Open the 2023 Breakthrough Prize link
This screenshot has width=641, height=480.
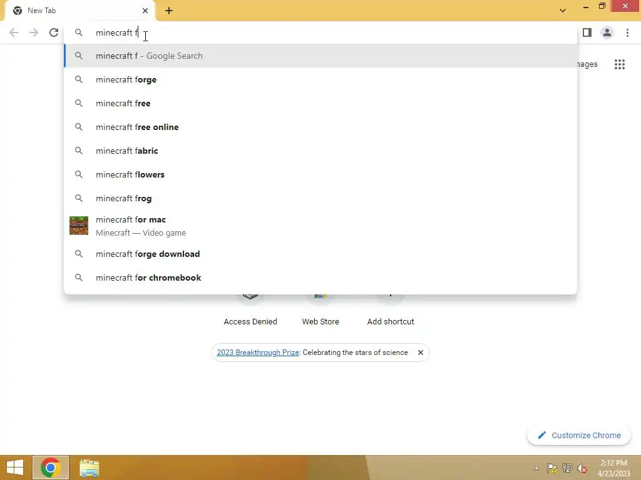point(258,352)
